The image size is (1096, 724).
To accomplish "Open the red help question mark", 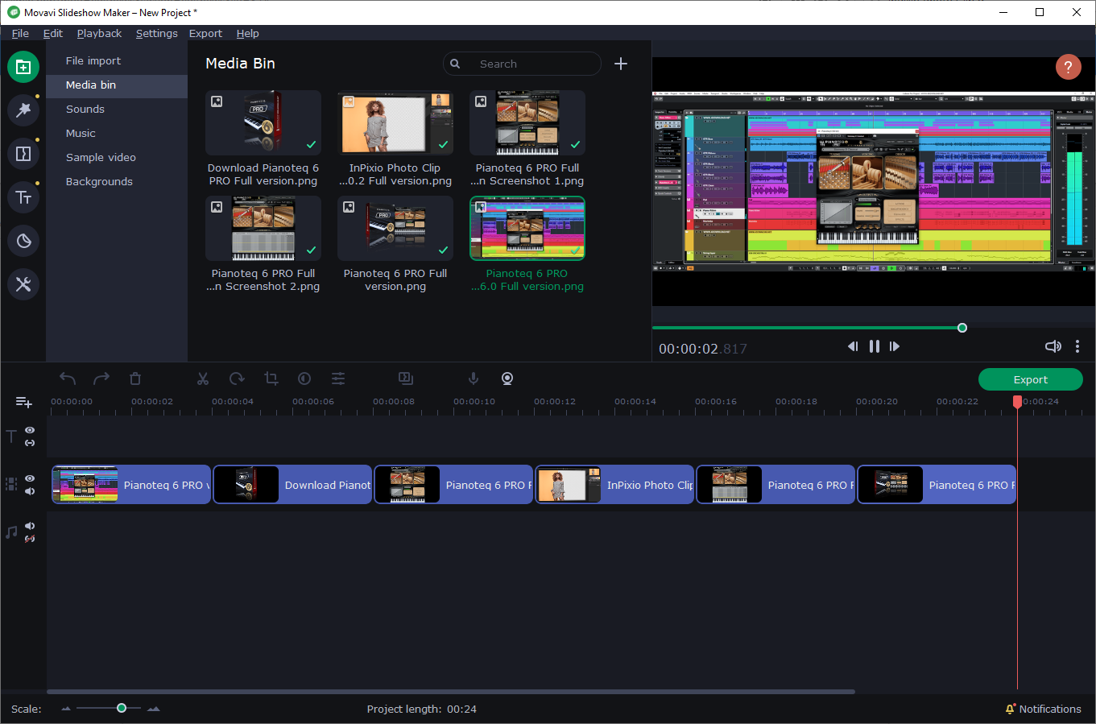I will (1068, 68).
